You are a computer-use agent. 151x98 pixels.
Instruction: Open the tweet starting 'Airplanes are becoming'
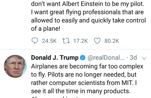87,79
